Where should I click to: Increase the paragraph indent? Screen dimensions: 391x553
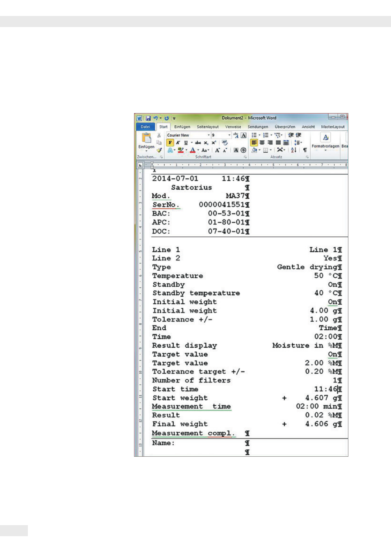coord(298,135)
